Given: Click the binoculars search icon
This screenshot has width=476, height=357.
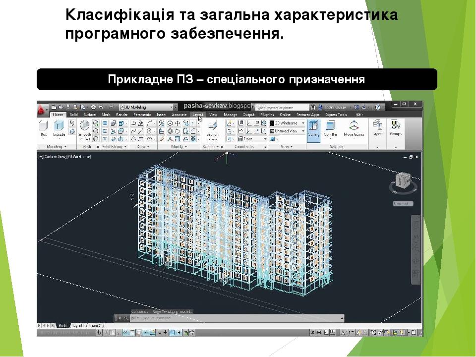Looking at the screenshot, I should (x=313, y=107).
